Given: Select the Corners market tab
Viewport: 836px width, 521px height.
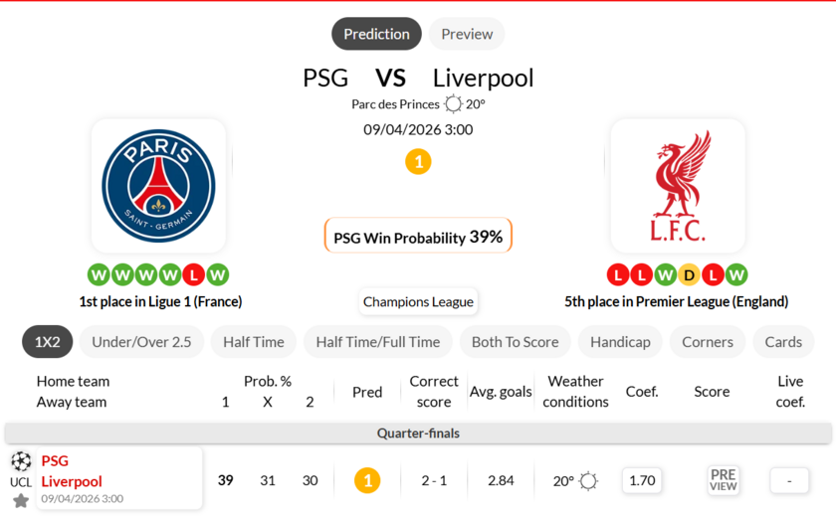Looking at the screenshot, I should point(708,342).
